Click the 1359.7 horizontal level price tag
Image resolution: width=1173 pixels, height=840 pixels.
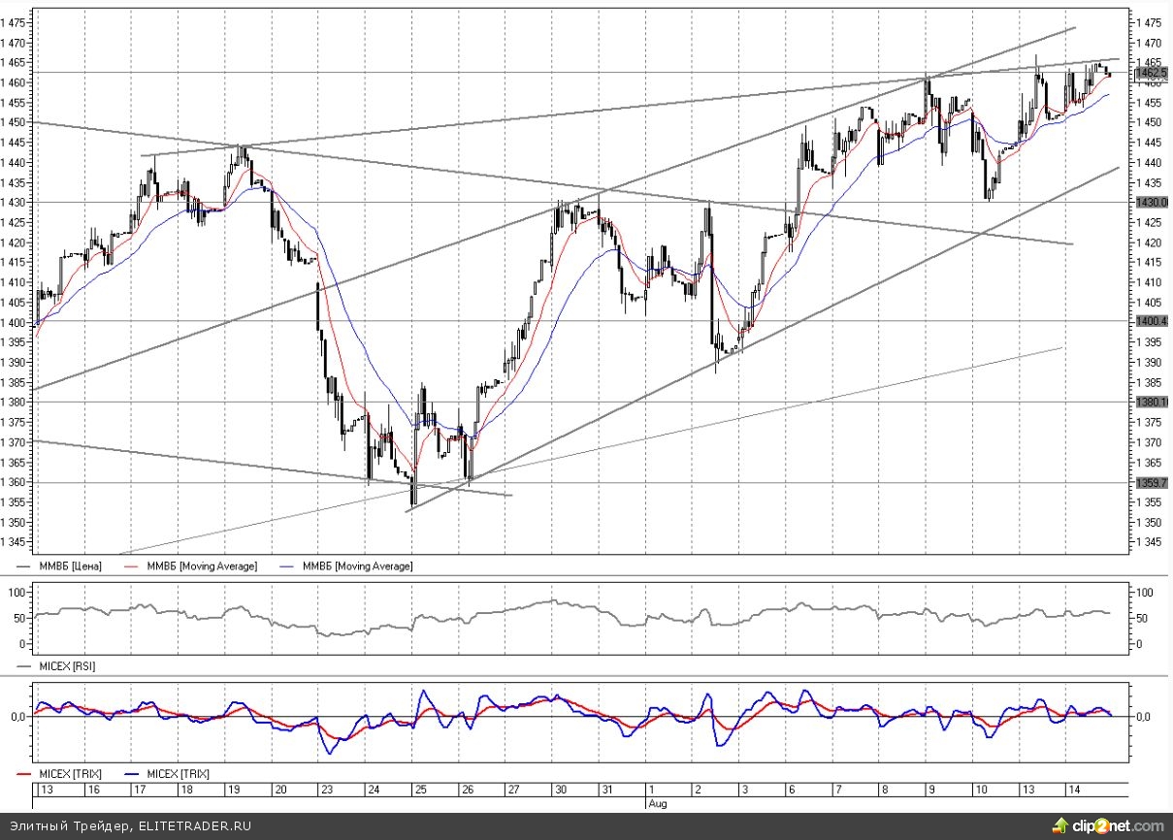tap(1151, 482)
